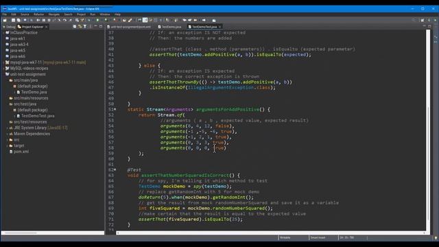The image size is (439, 247).
Task: Open the Source menu
Action: [25, 14]
